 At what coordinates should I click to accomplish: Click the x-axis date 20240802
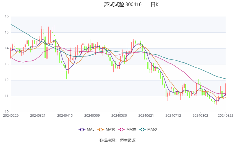point(200,116)
